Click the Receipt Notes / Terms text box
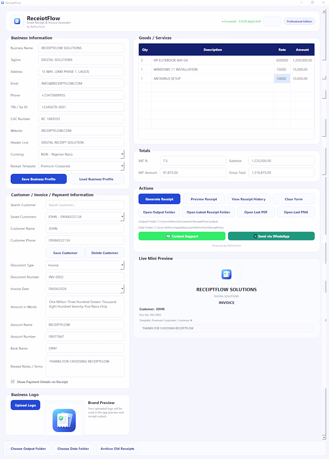This screenshot has height=459, width=329. coord(85,366)
